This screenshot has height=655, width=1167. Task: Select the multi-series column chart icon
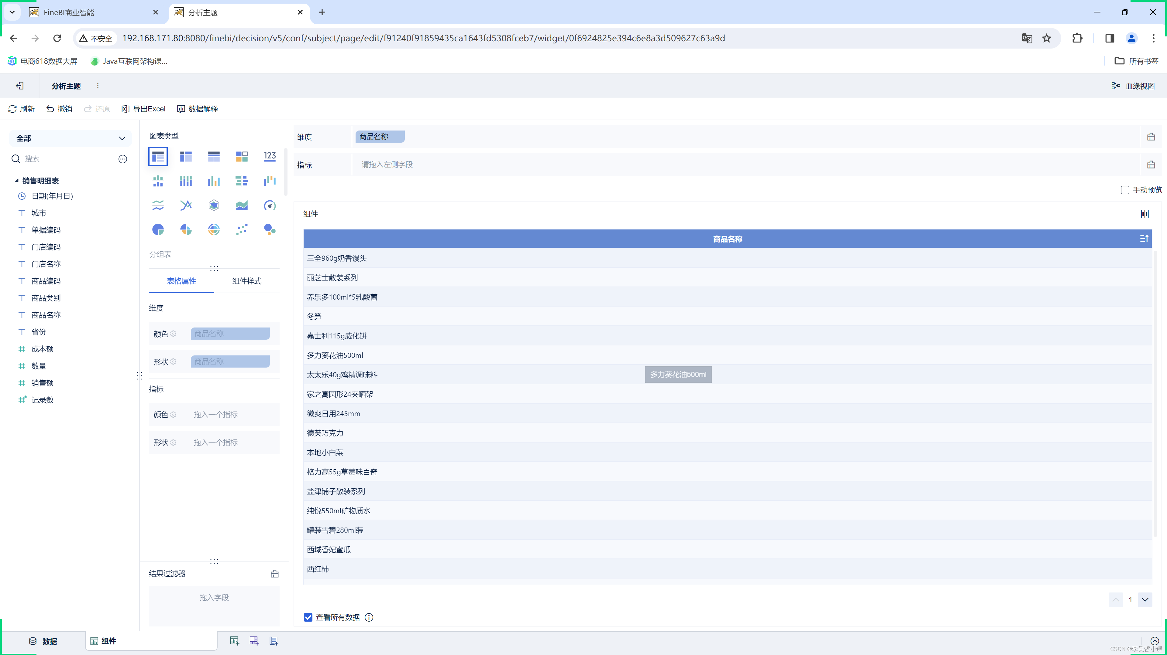[x=214, y=181]
